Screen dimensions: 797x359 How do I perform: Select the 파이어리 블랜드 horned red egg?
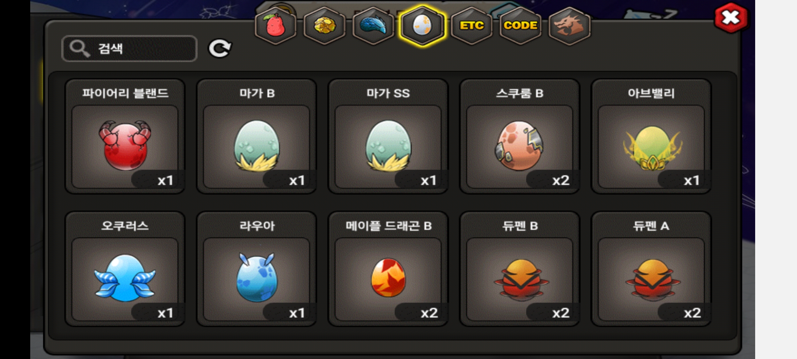click(125, 136)
